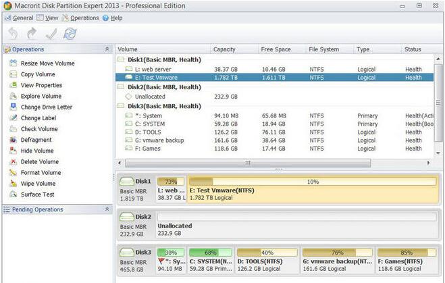Select the C: SYSTEM volume row
Viewport: 445px width, 283px height.
click(274, 124)
